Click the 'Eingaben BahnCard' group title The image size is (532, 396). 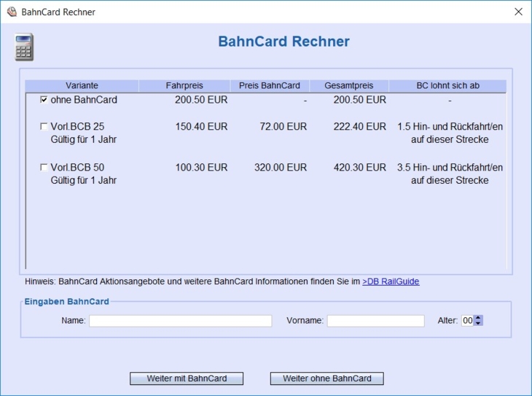66,302
